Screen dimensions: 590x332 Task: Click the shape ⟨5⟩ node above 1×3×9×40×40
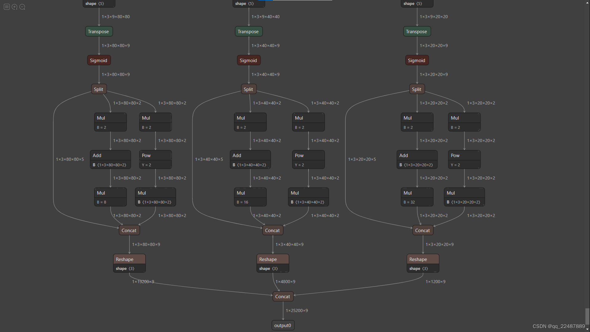(x=249, y=3)
